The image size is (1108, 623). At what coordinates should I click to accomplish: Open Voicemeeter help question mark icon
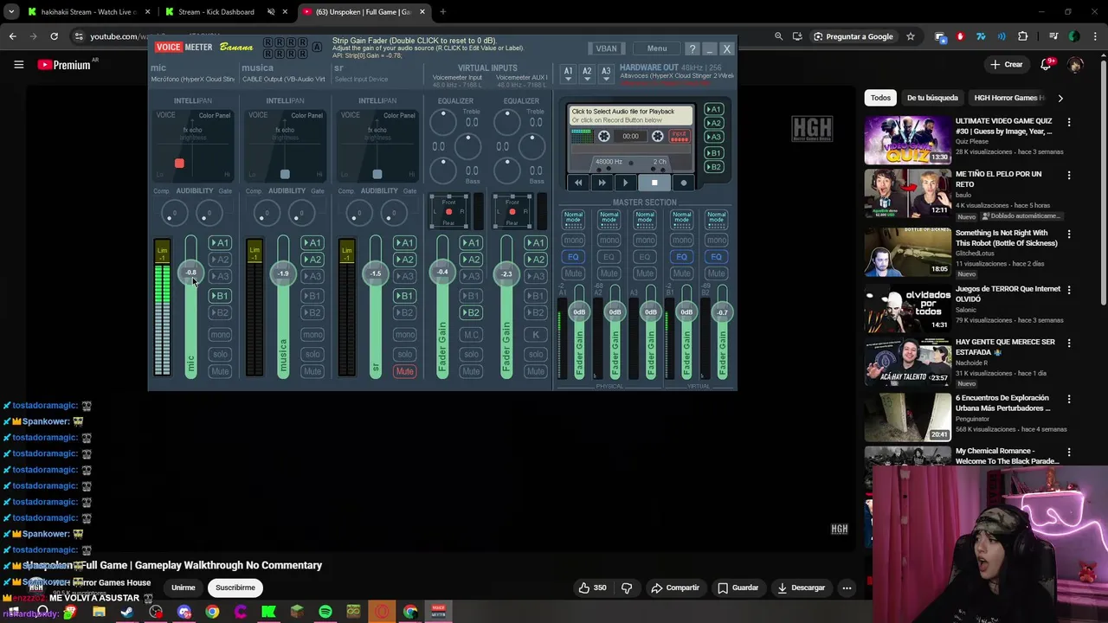click(692, 48)
